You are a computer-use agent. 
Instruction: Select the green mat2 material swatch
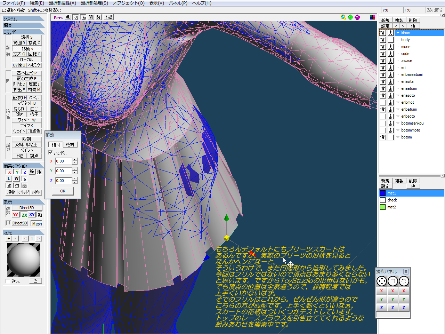[x=383, y=207]
